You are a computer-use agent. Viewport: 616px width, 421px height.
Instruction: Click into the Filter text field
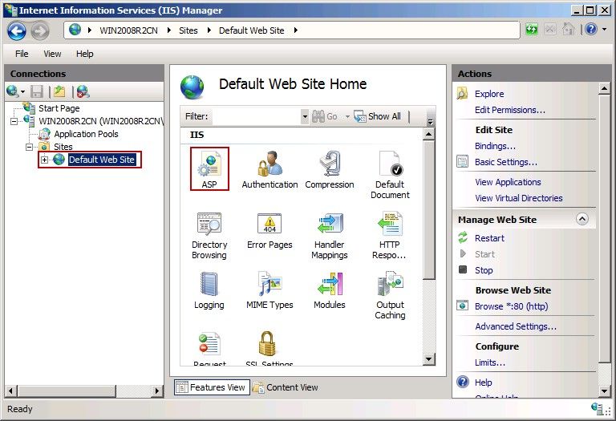(x=256, y=116)
